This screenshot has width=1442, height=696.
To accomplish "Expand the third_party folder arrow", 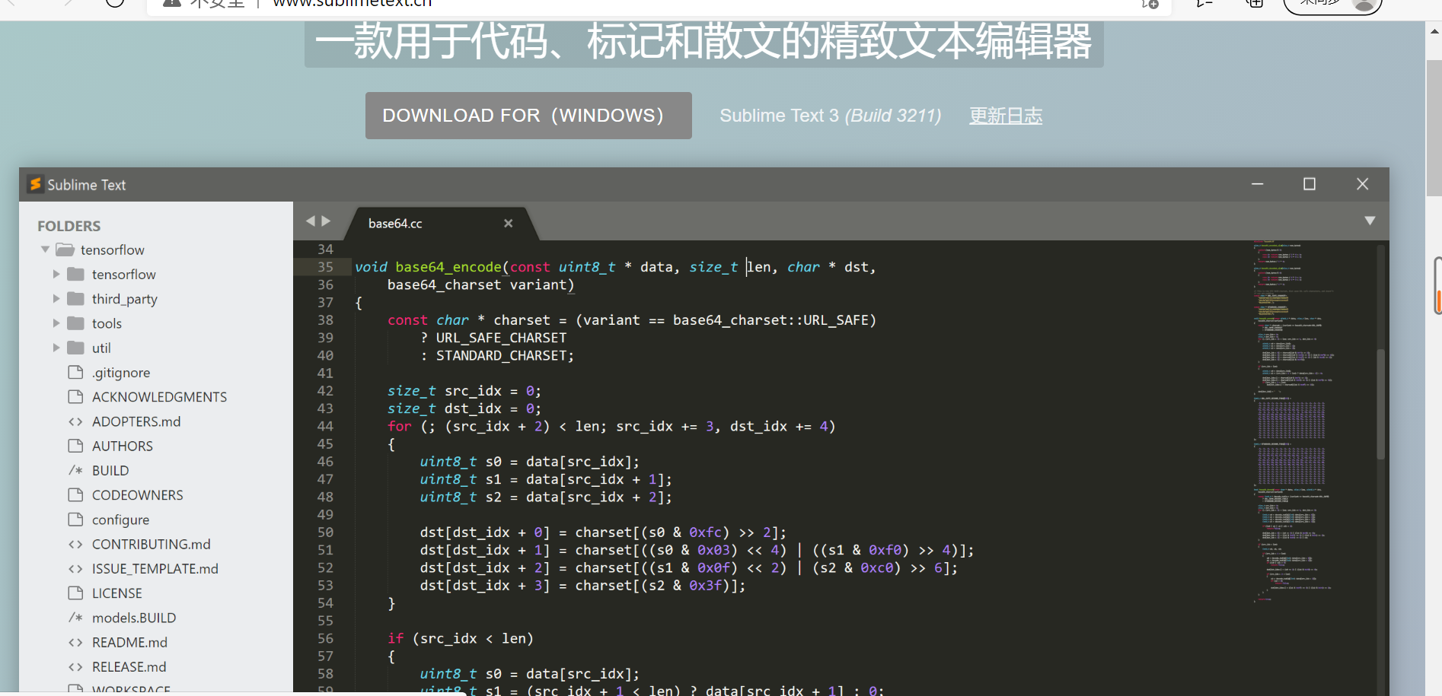I will pos(56,299).
